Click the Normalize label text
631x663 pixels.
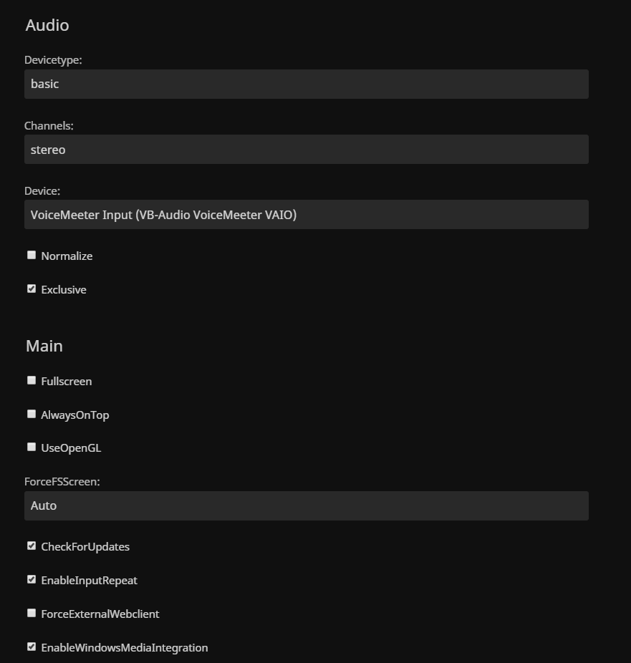tap(67, 256)
